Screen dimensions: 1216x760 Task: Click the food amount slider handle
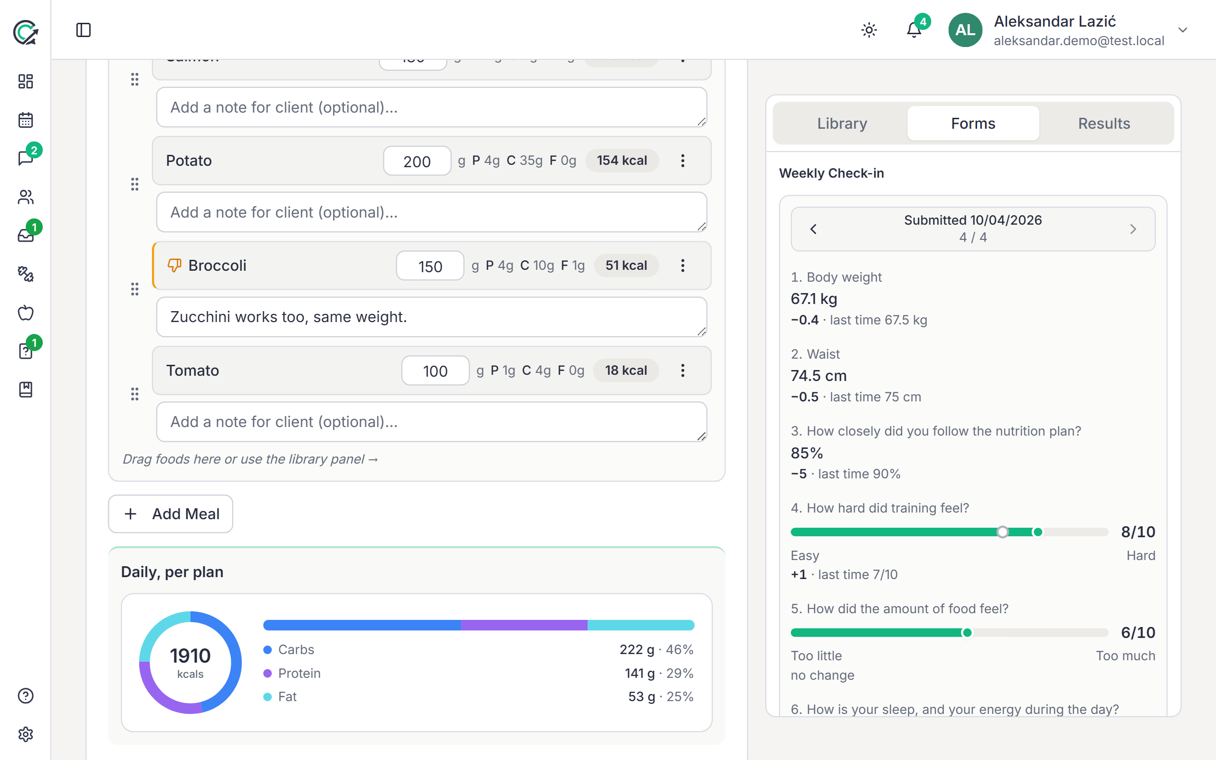pyautogui.click(x=967, y=632)
